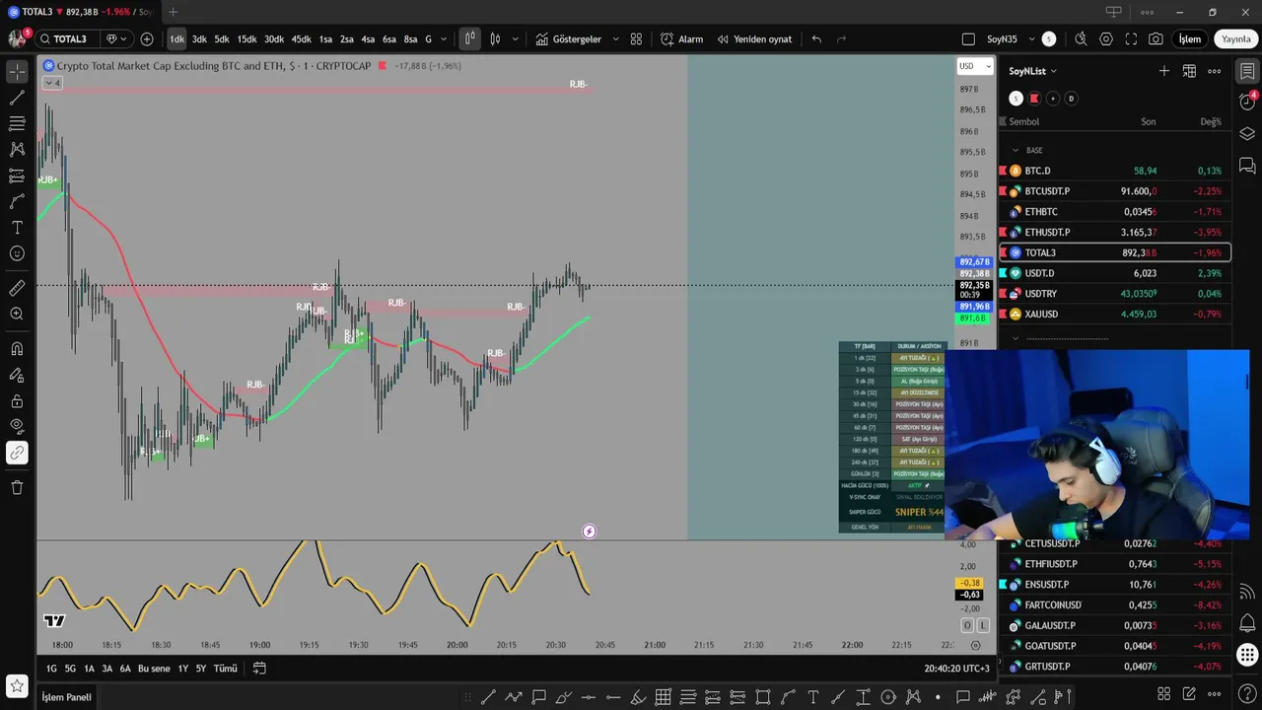Image resolution: width=1262 pixels, height=710 pixels.
Task: Select the Tümü date range
Action: [226, 669]
